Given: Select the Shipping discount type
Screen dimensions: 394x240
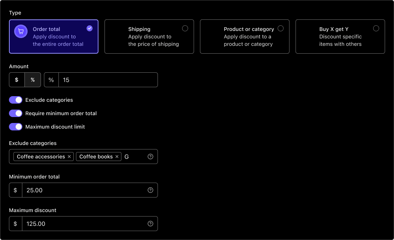Looking at the screenshot, I should [x=149, y=37].
